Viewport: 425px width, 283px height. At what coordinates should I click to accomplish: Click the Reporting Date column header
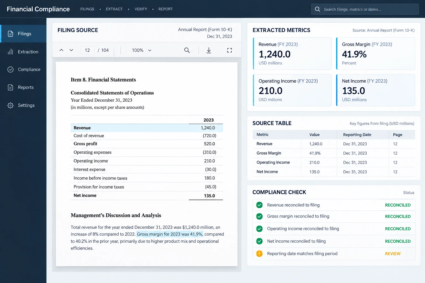357,135
